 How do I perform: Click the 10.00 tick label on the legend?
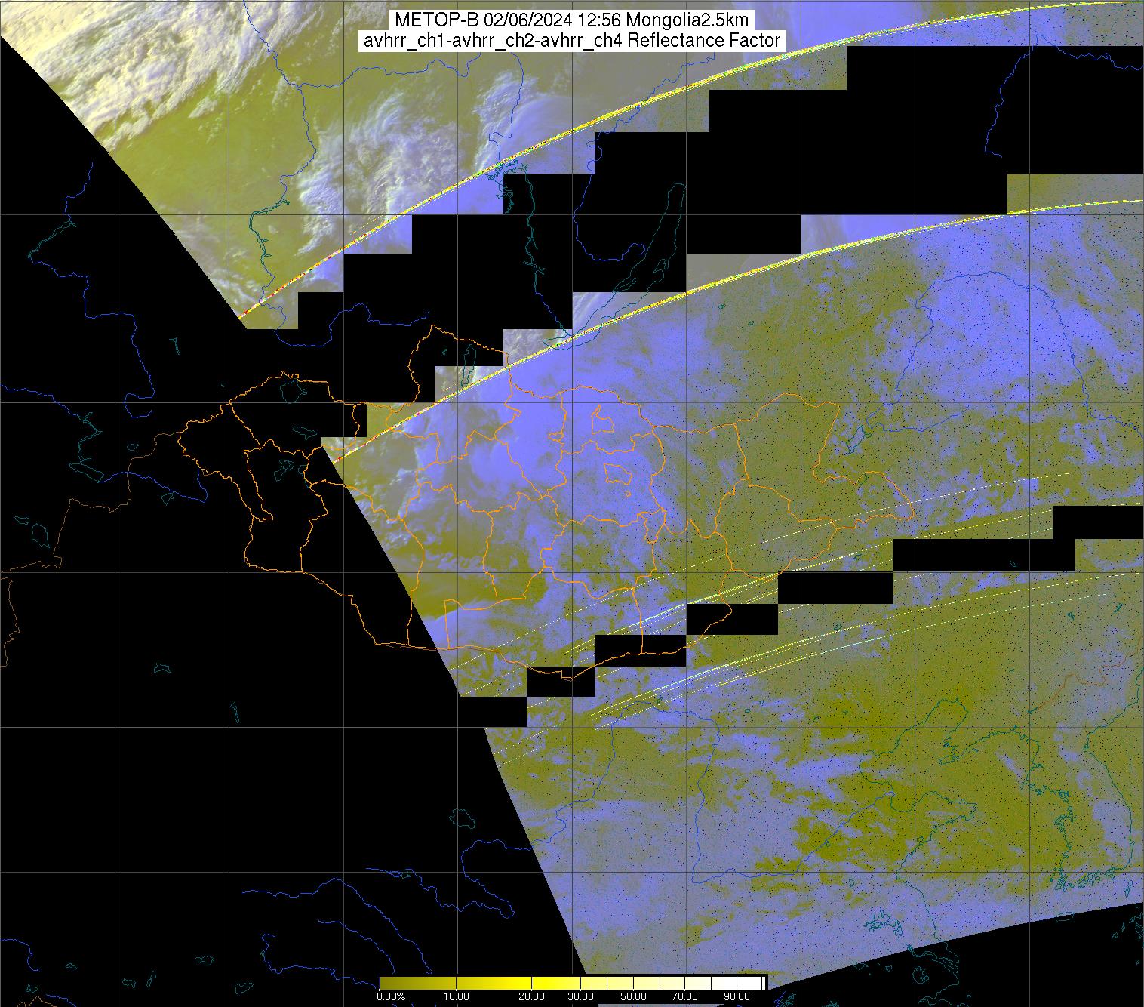point(457,997)
